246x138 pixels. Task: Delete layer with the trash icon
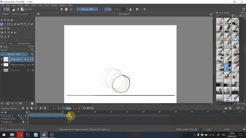point(32,103)
